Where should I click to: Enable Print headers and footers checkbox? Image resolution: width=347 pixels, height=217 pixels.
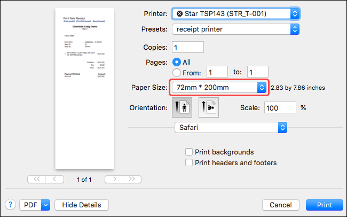[189, 162]
